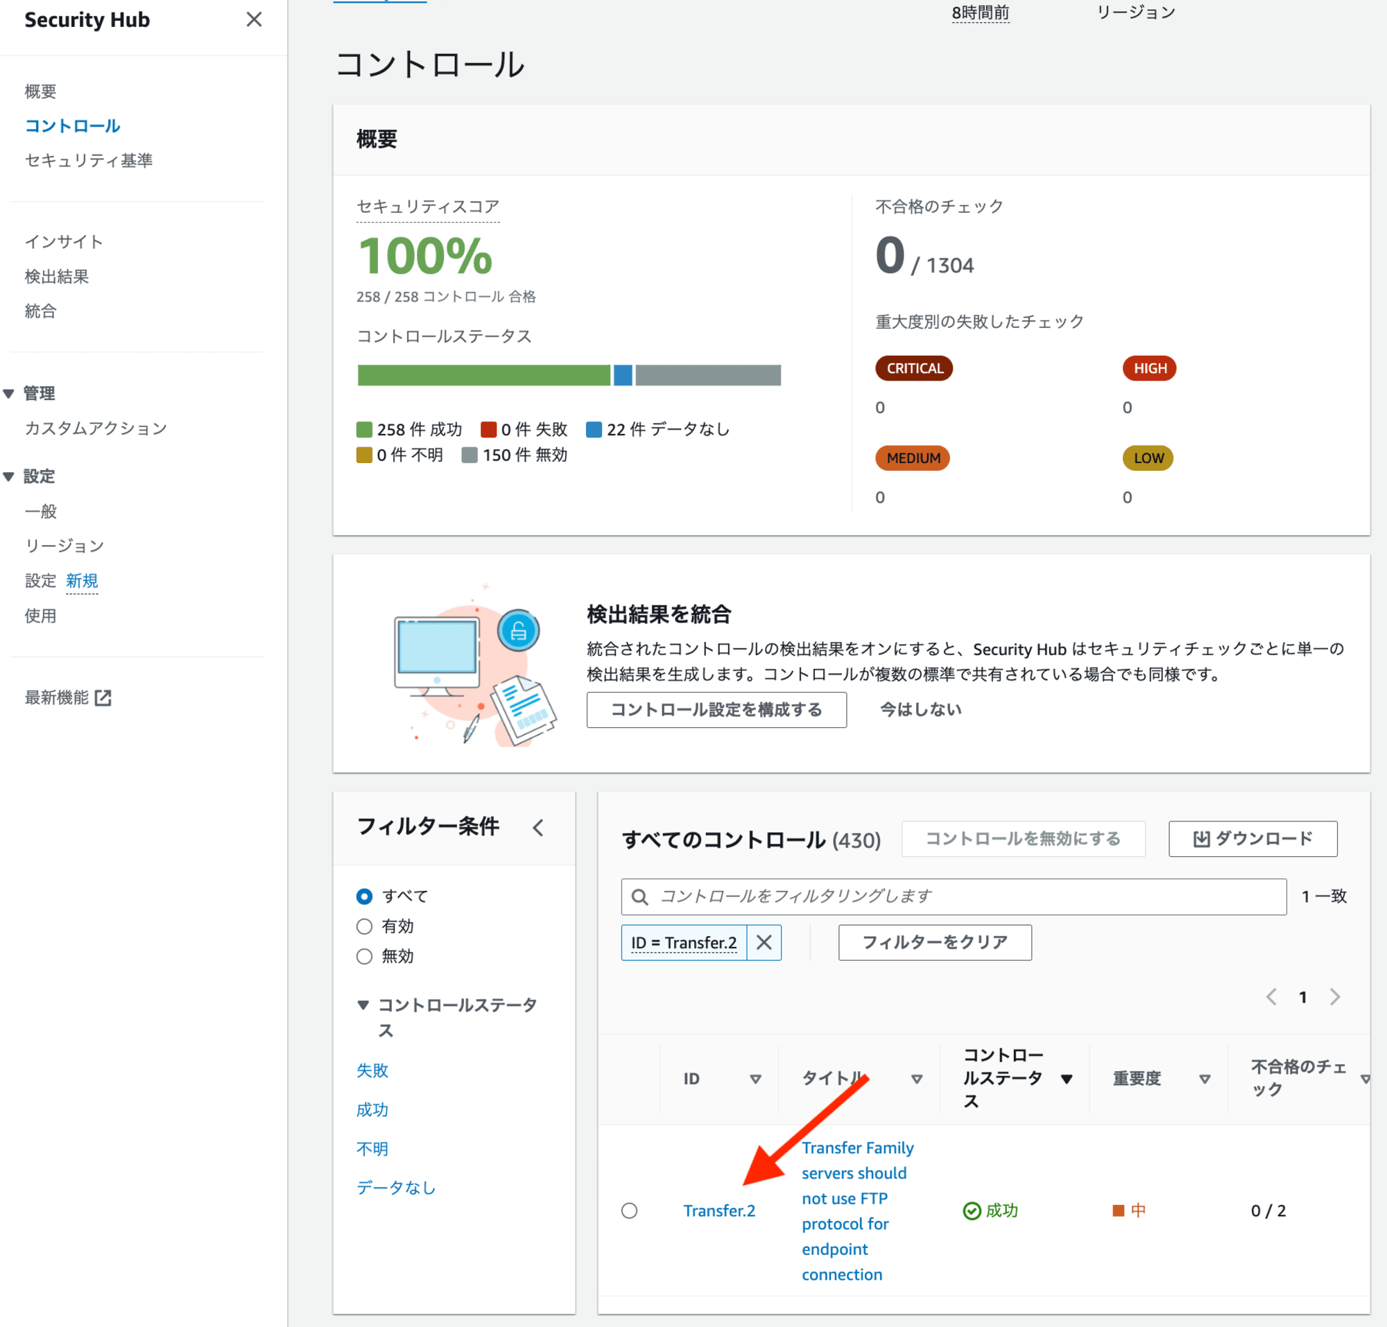
Task: Go to next page of controls
Action: tap(1334, 998)
